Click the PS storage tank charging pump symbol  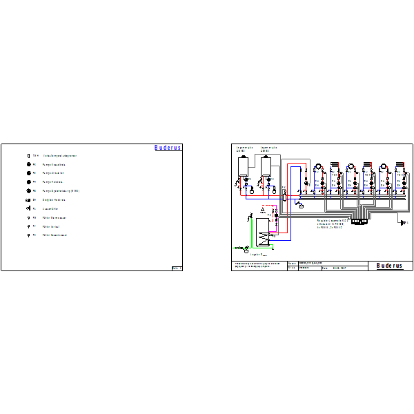coord(29,190)
